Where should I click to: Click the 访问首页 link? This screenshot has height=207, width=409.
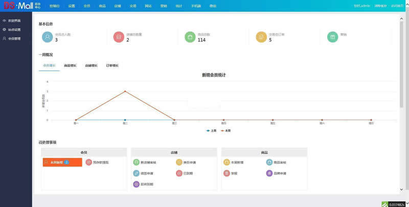(397, 6)
